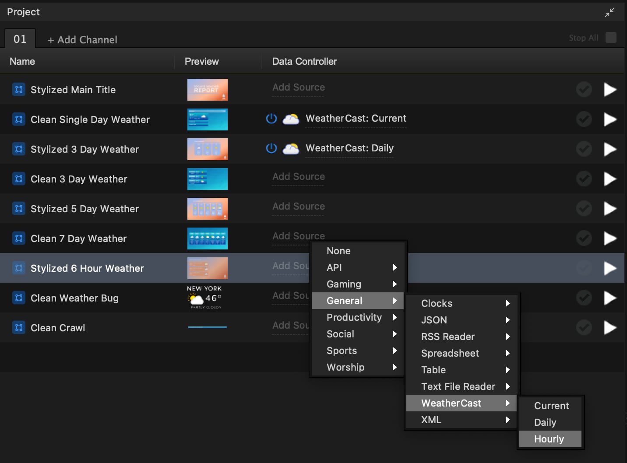Expand the RSS Reader submenu
This screenshot has width=627, height=463.
pyautogui.click(x=461, y=337)
